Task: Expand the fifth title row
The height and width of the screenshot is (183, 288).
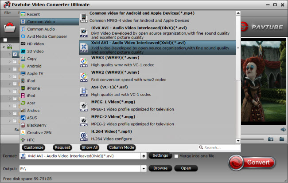Action: (10, 84)
